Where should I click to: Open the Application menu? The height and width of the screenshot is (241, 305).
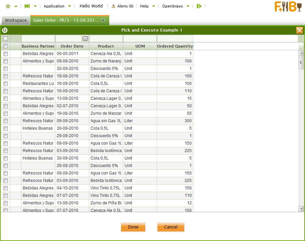54,6
